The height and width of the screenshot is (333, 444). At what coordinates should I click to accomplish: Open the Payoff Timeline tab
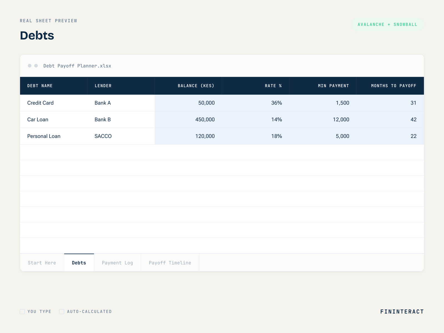(x=170, y=263)
